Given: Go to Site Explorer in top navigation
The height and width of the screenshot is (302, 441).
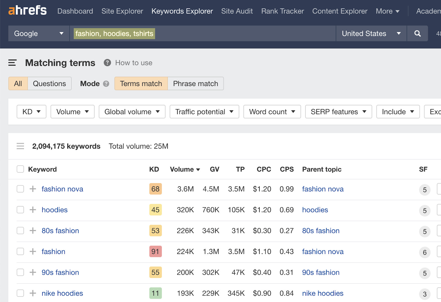Looking at the screenshot, I should [122, 11].
